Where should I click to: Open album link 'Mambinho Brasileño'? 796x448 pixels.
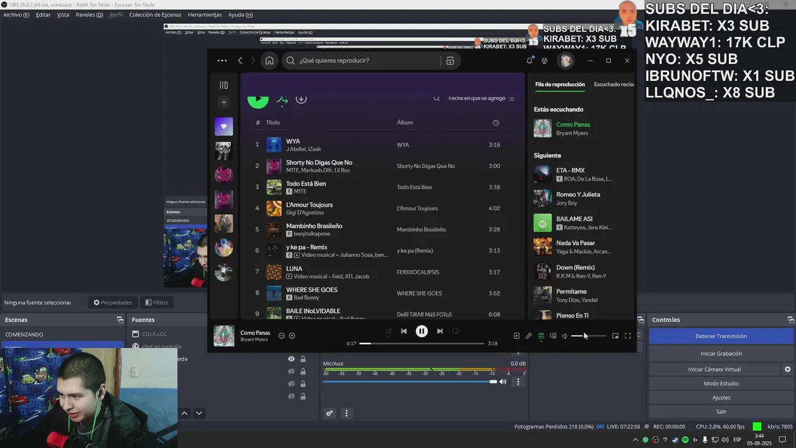click(421, 230)
